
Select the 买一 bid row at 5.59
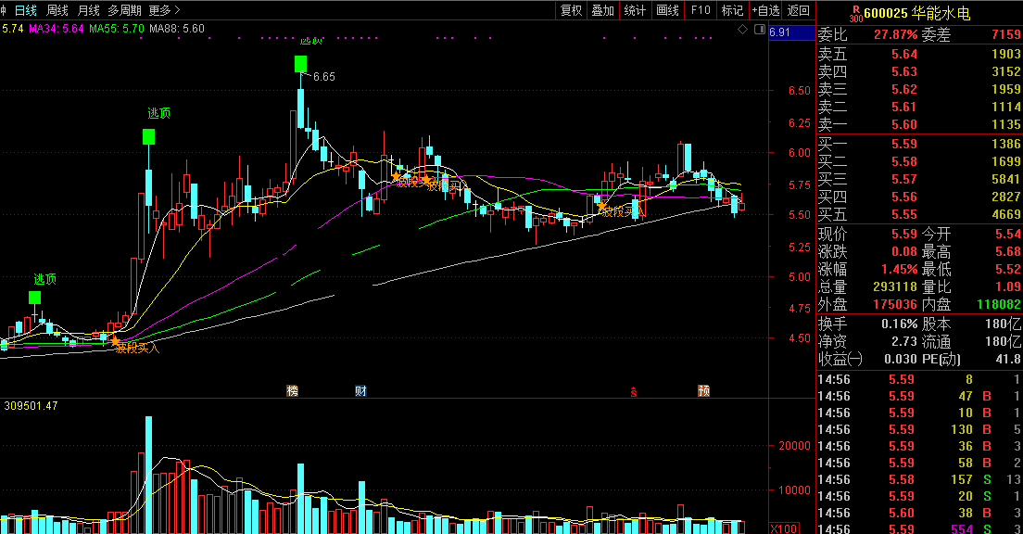point(919,145)
